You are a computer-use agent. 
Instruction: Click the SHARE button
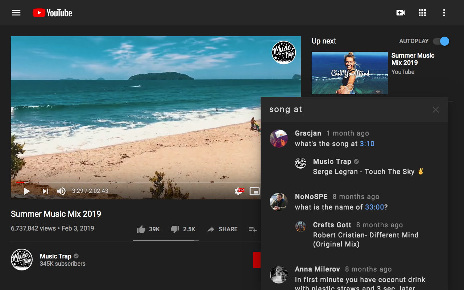pos(222,229)
